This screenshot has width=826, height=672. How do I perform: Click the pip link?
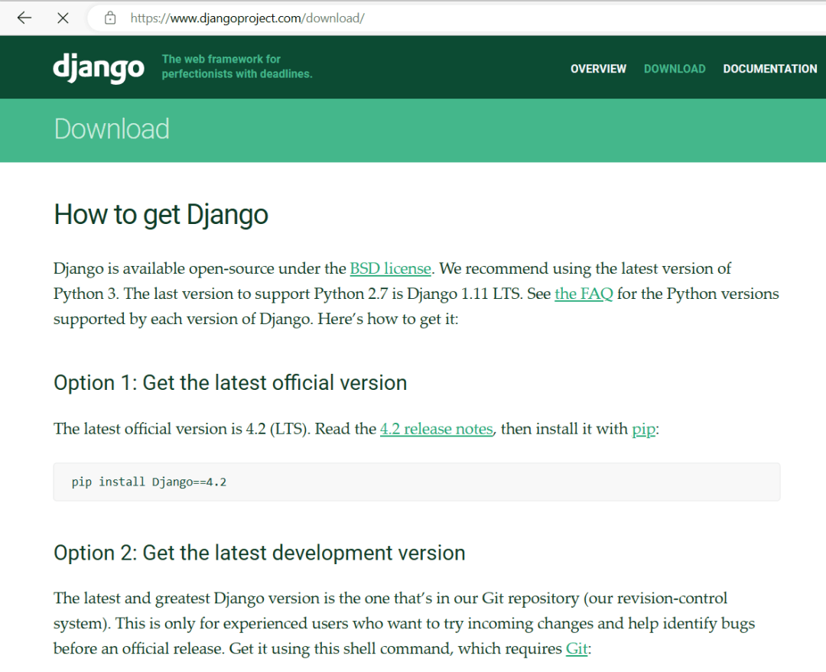point(643,429)
